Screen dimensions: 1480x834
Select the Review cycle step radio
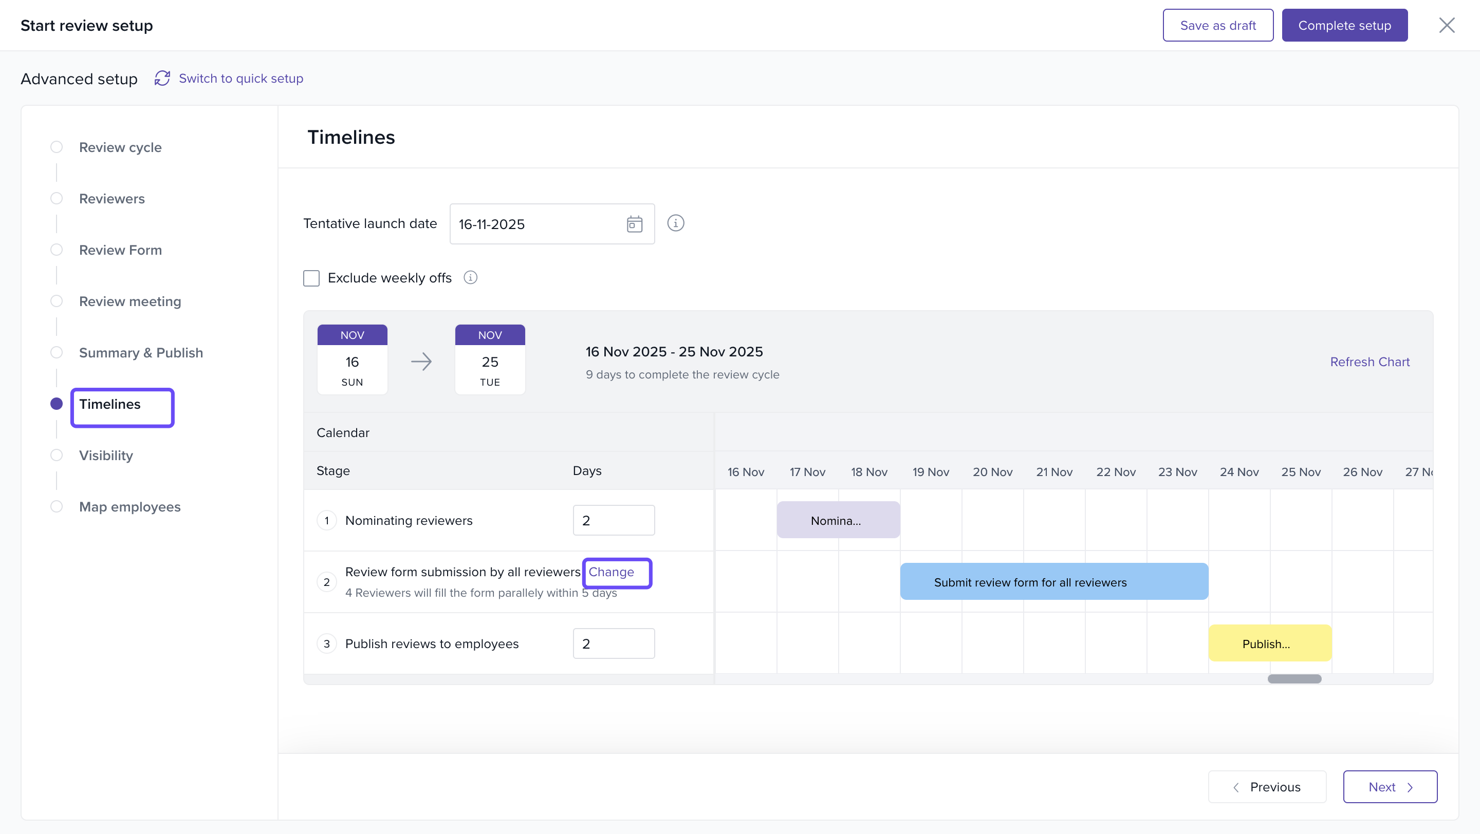pyautogui.click(x=57, y=147)
